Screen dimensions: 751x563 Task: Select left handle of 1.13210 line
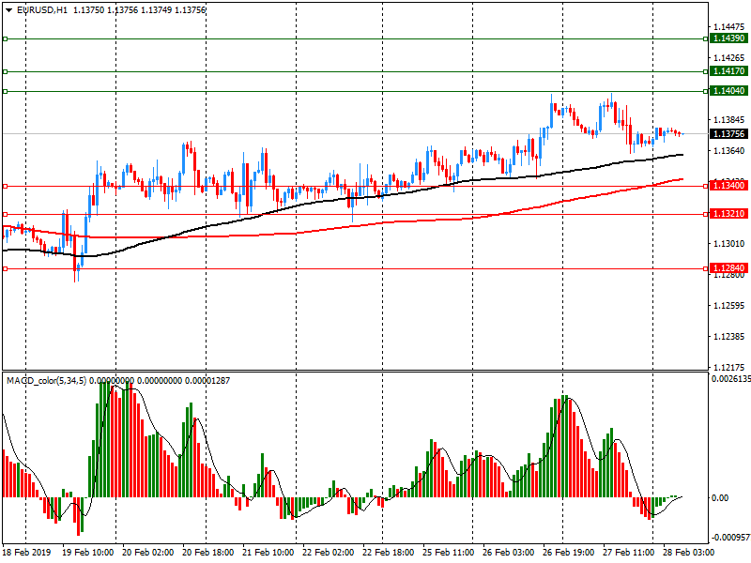[x=5, y=214]
